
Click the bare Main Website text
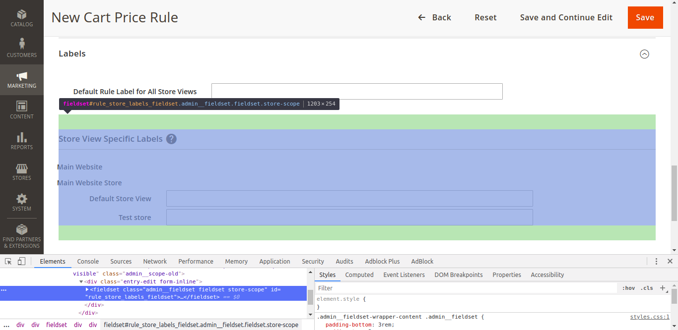(79, 167)
